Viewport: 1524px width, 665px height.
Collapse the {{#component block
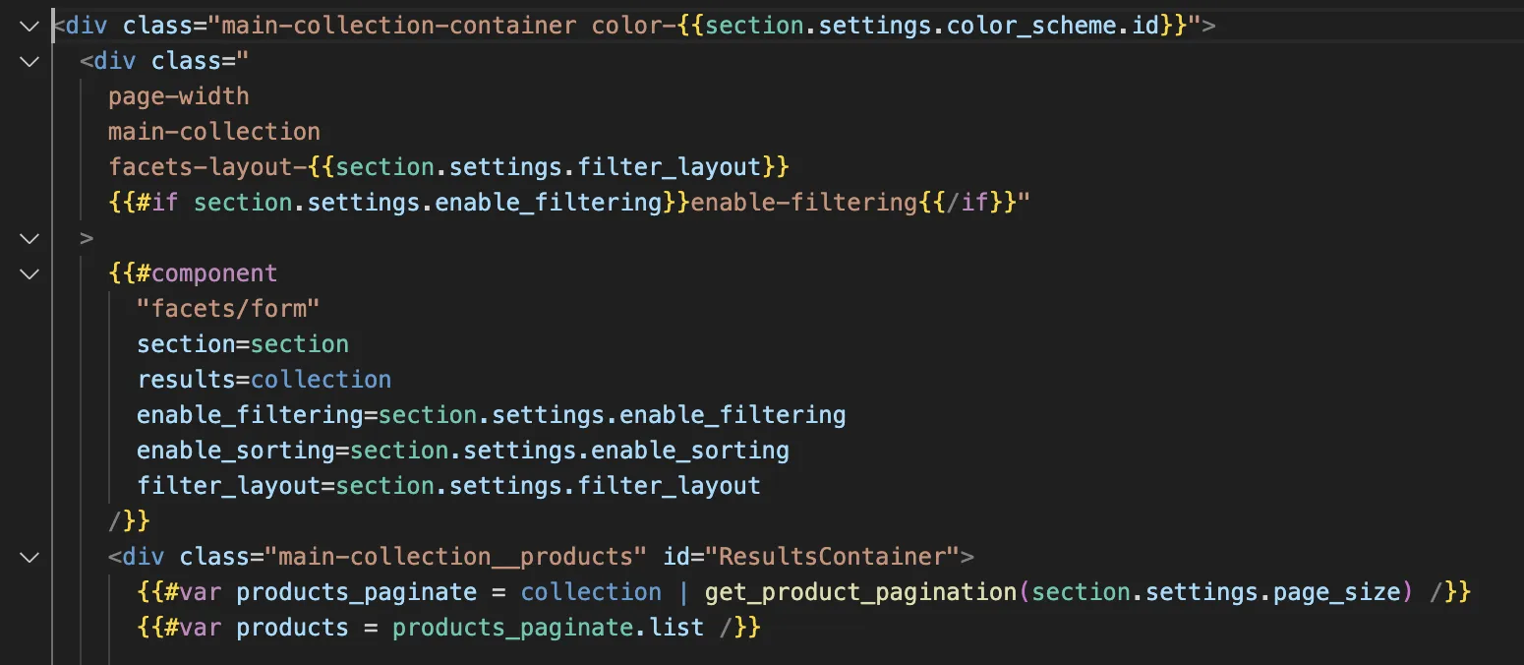tap(29, 273)
